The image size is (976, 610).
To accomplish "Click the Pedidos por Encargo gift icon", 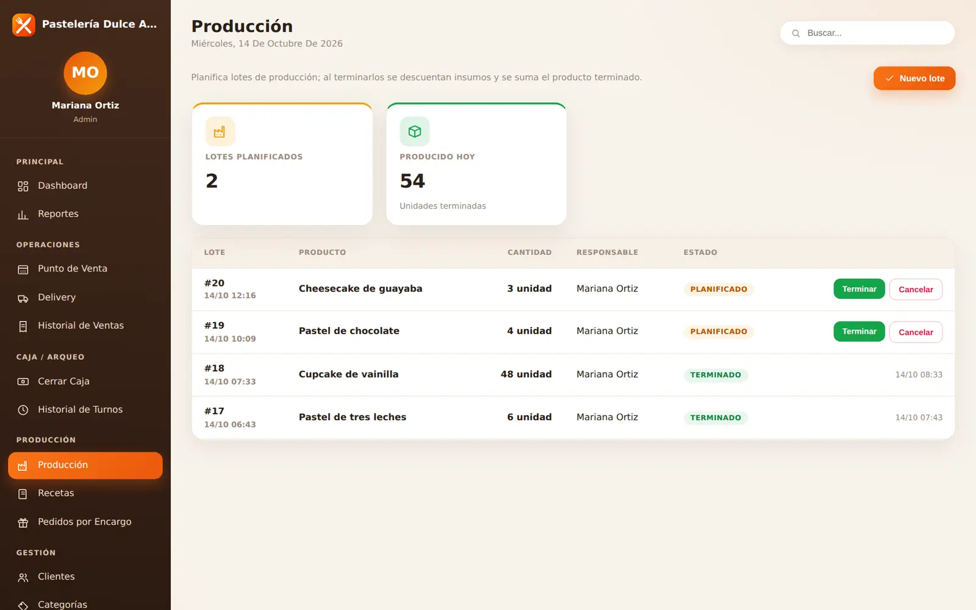I will point(23,522).
